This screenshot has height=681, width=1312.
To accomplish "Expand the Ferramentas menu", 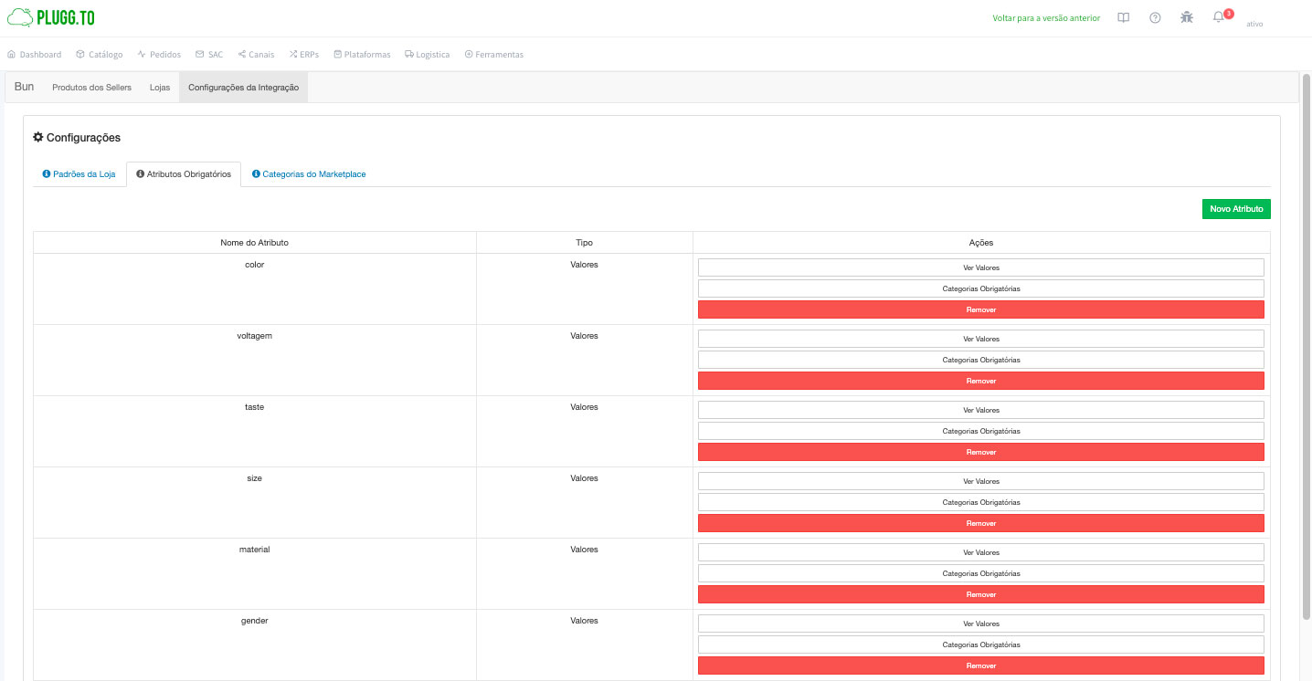I will tap(493, 55).
